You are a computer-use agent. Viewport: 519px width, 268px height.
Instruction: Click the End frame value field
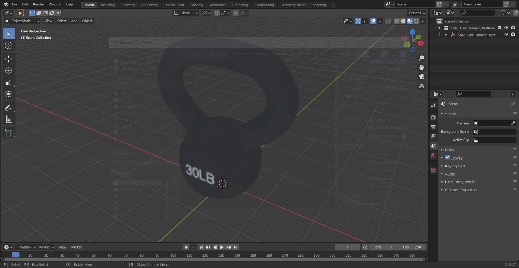[x=412, y=247]
